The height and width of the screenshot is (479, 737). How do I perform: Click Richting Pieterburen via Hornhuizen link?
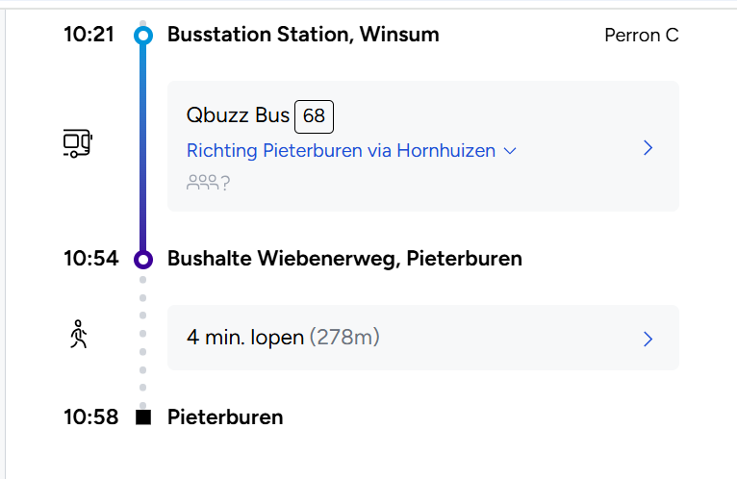(341, 151)
